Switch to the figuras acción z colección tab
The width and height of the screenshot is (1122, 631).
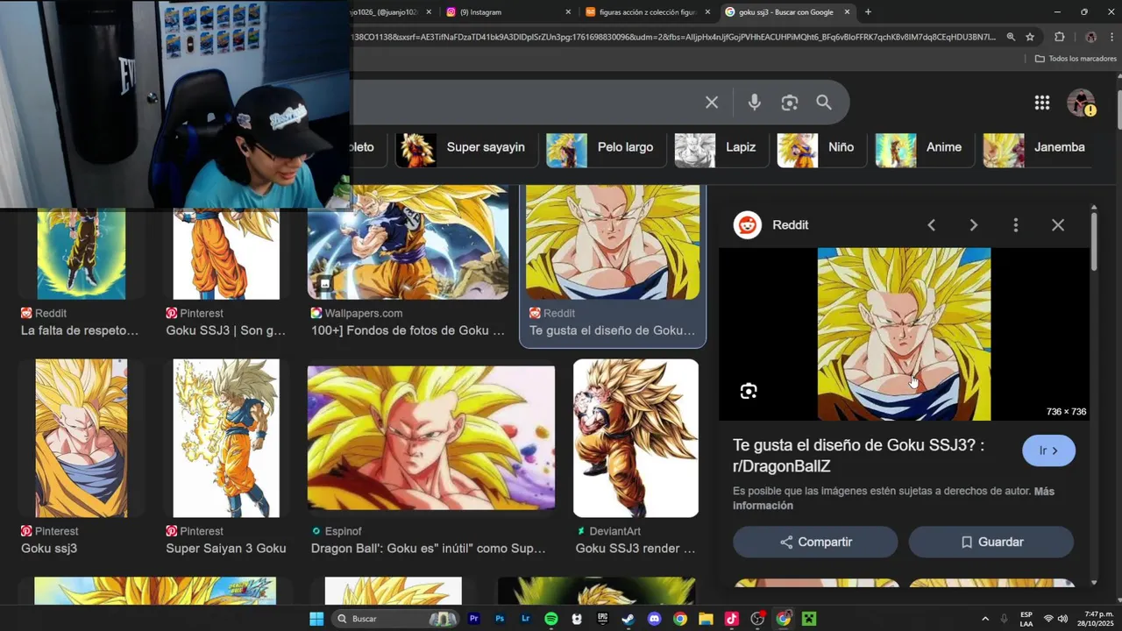click(x=647, y=12)
